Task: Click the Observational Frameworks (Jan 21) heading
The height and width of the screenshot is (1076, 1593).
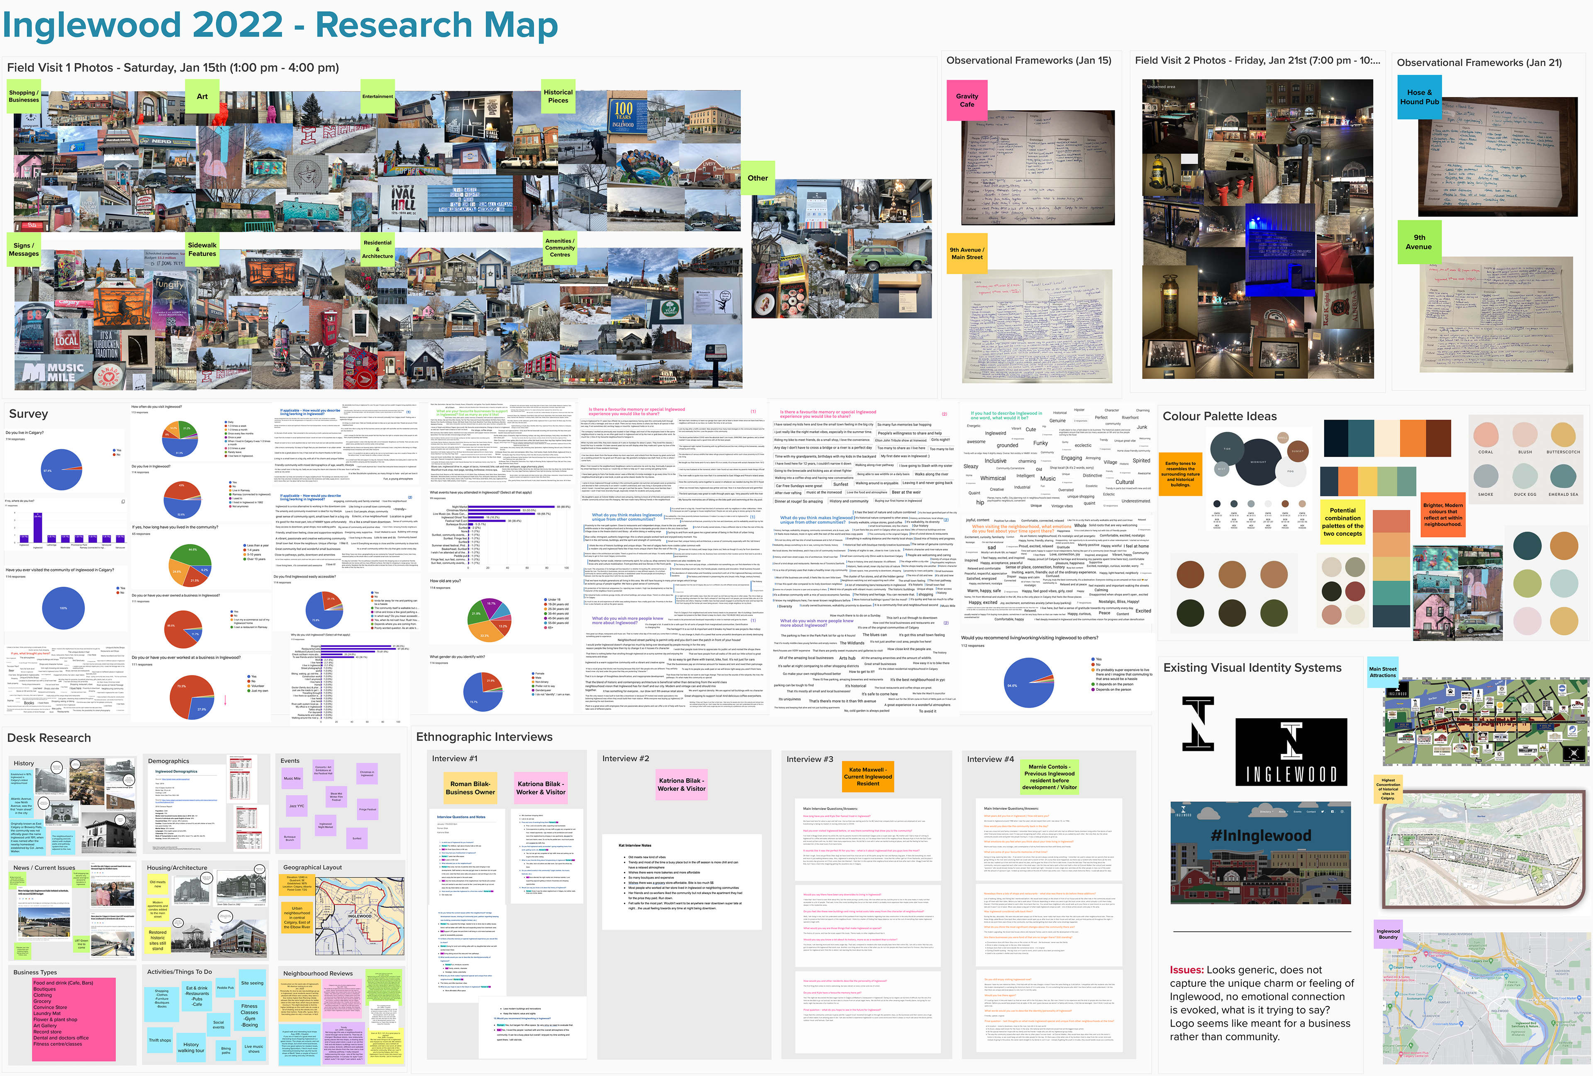Action: tap(1479, 62)
